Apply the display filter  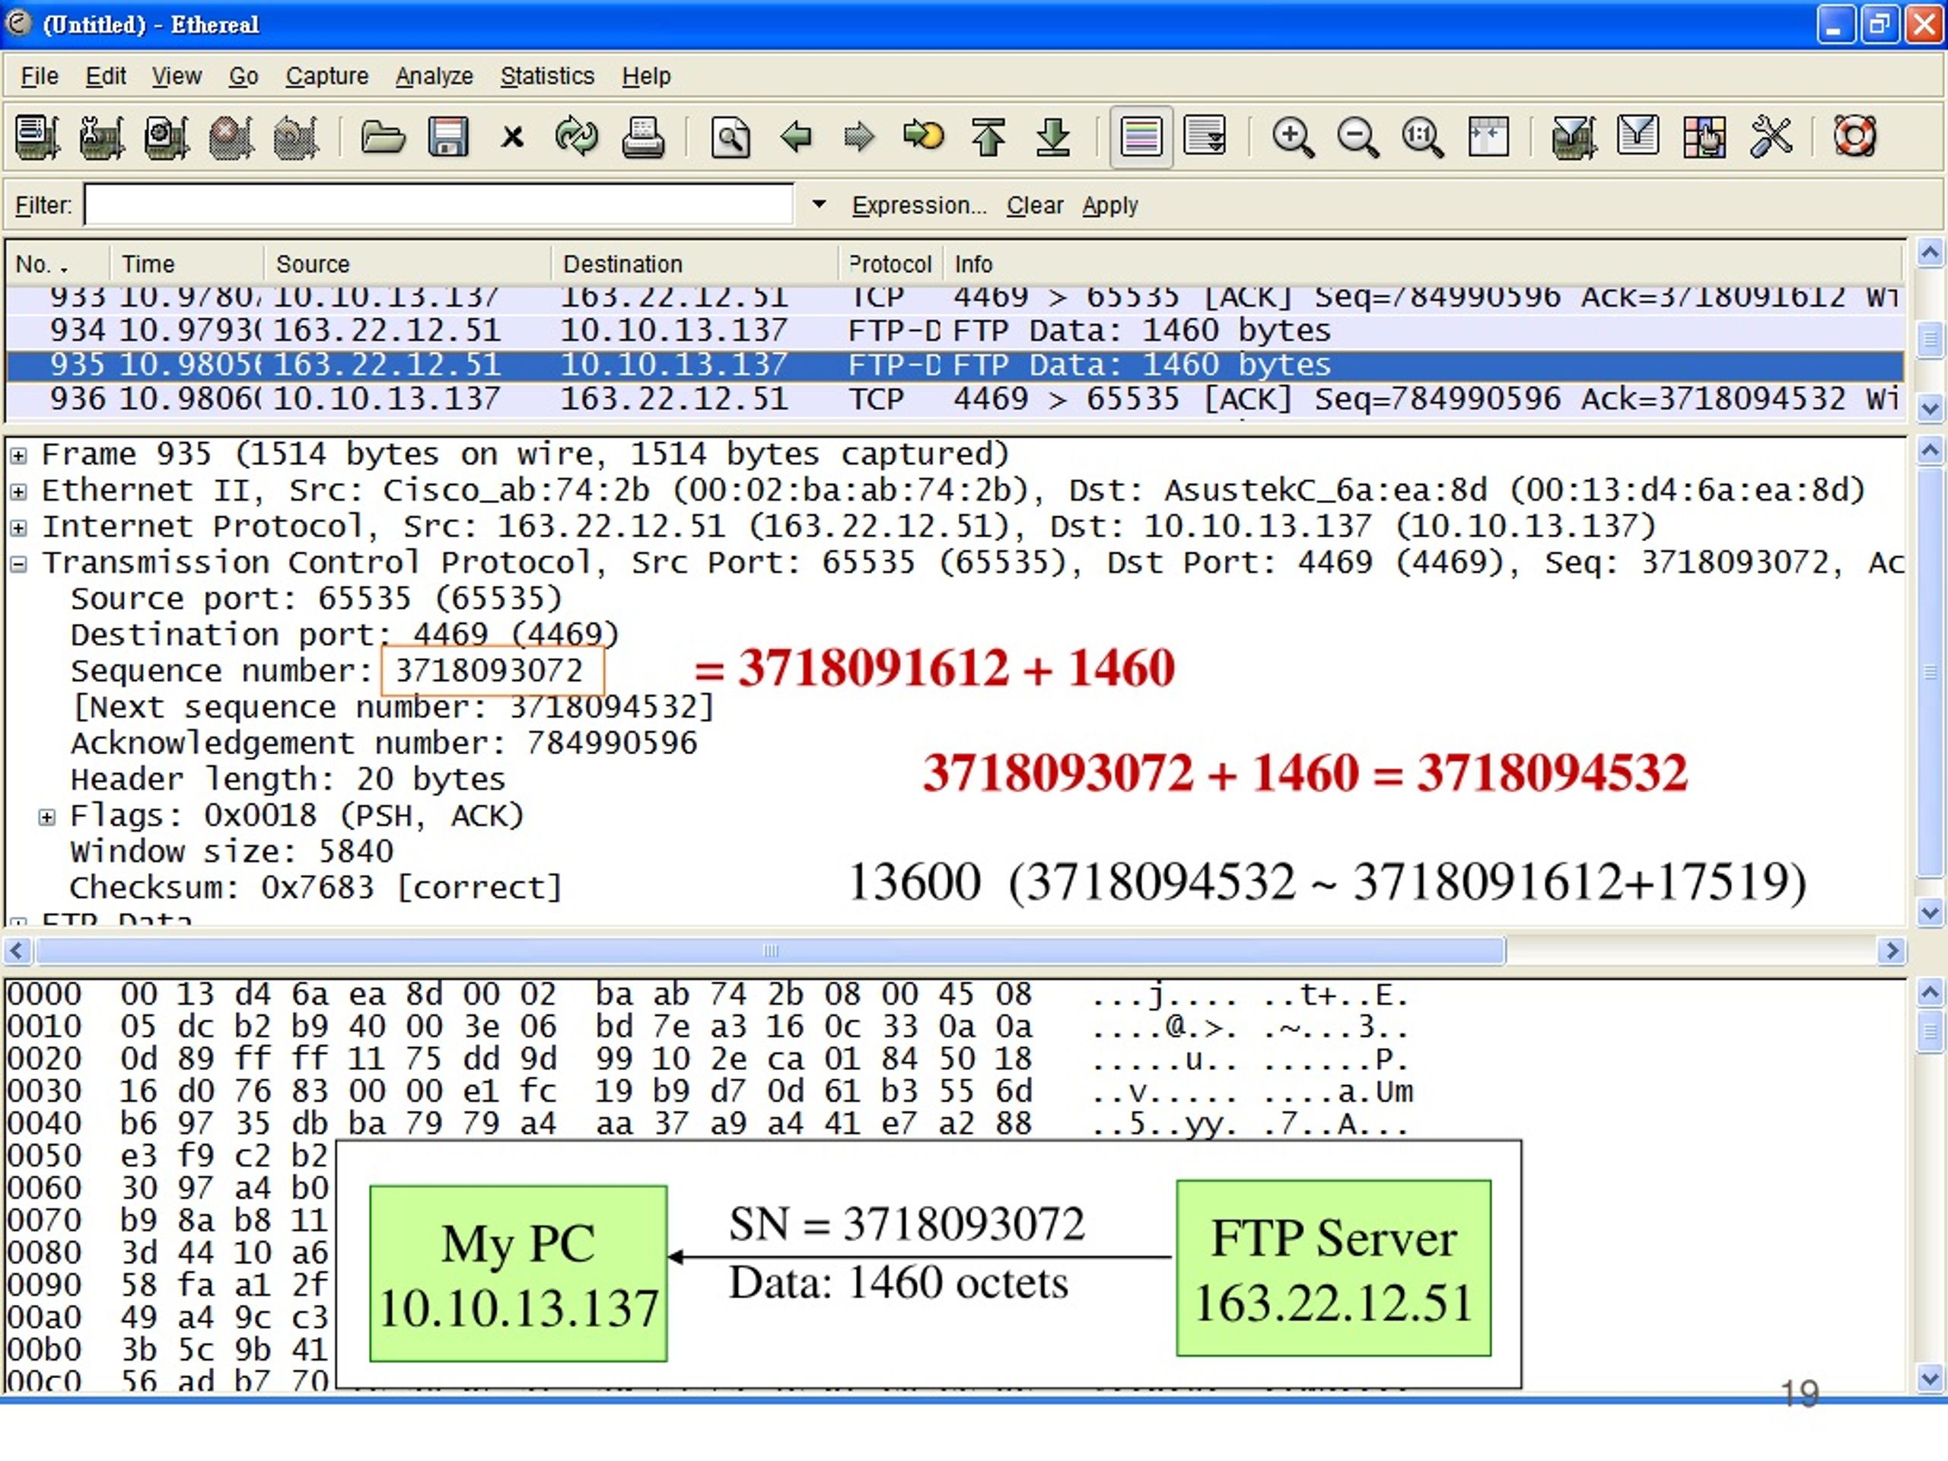(1109, 205)
